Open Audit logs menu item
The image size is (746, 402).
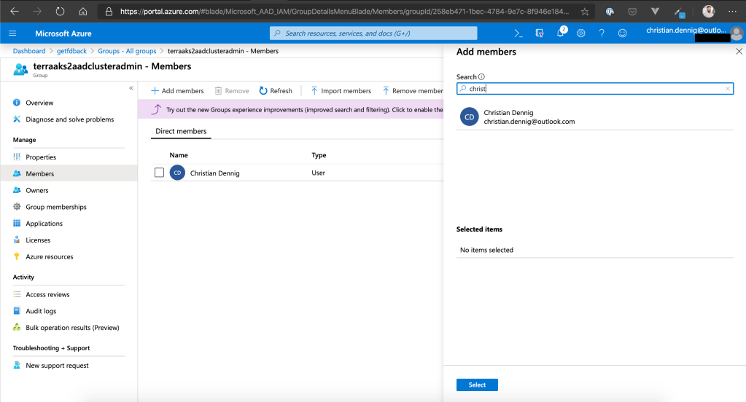point(41,311)
